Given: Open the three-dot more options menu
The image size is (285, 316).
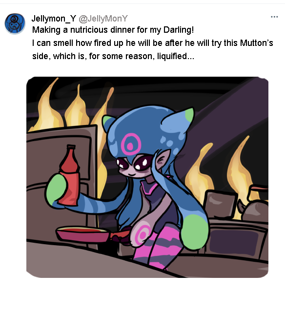Looking at the screenshot, I should tap(274, 17).
